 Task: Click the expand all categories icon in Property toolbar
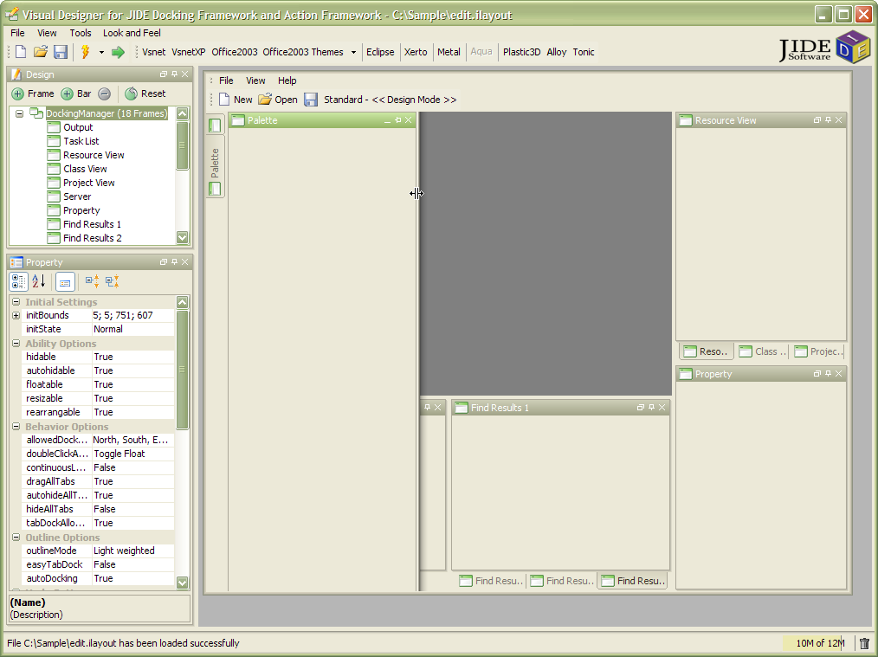tap(92, 281)
